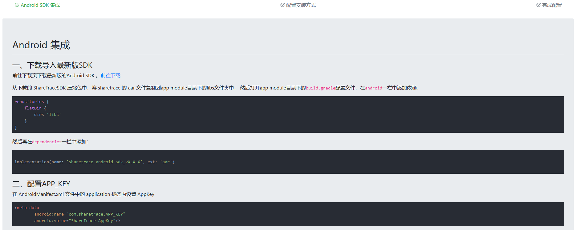The width and height of the screenshot is (576, 230).
Task: Click the 'libs' string in the flatDir code
Action: point(54,115)
